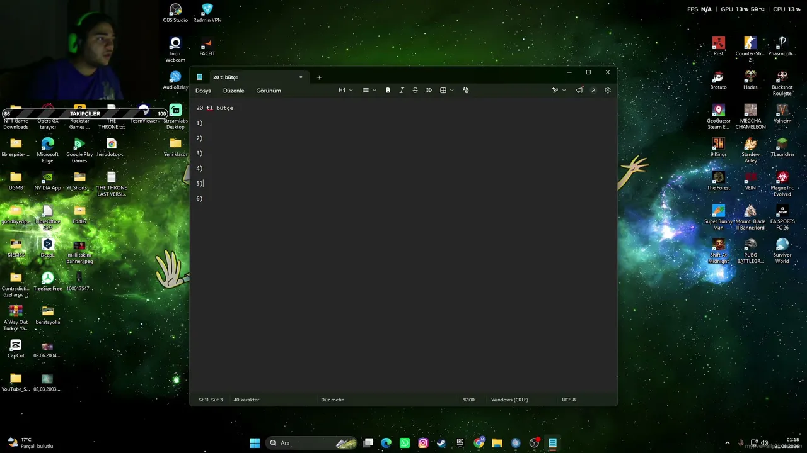807x453 pixels.
Task: Select the 'milli takim banner.jpeg' file
Action: click(79, 251)
